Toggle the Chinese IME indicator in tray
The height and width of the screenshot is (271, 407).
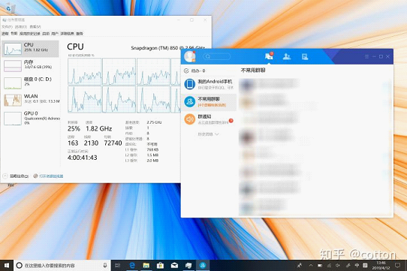click(357, 265)
